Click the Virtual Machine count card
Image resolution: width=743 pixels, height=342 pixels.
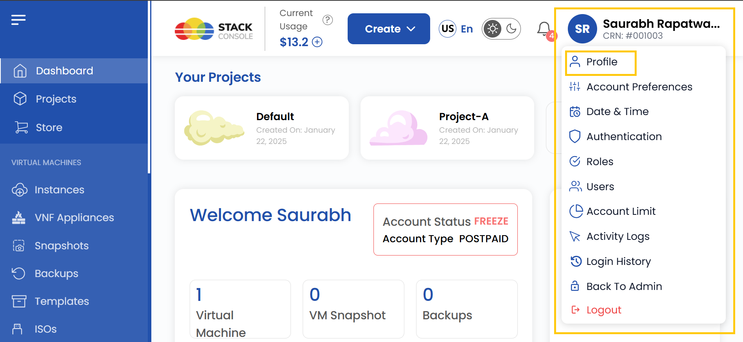tap(240, 309)
